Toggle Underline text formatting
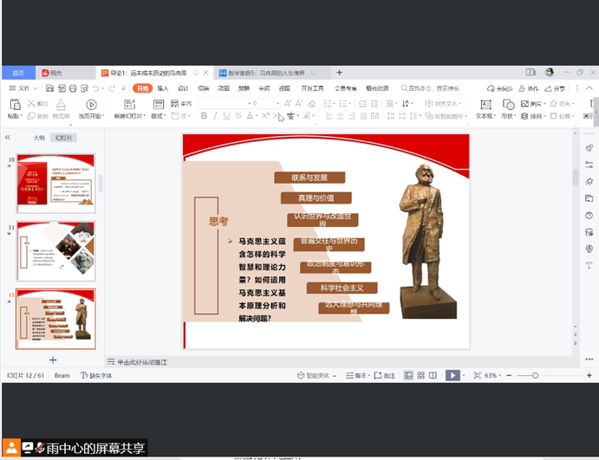The width and height of the screenshot is (599, 460). [227, 116]
